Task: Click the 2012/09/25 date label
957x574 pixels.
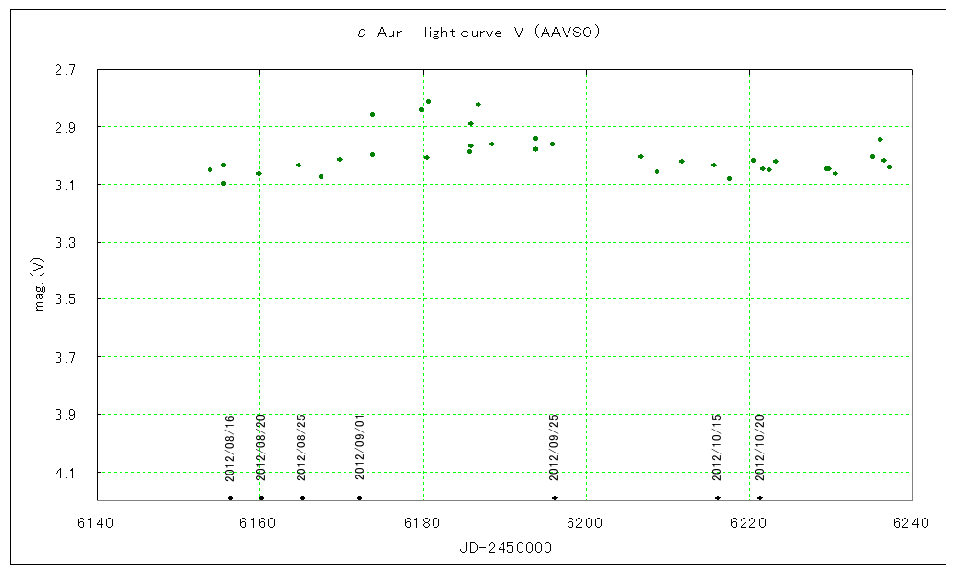Action: pos(554,448)
